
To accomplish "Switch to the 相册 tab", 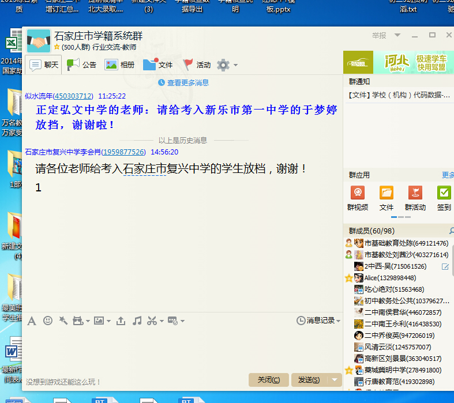I will click(119, 65).
